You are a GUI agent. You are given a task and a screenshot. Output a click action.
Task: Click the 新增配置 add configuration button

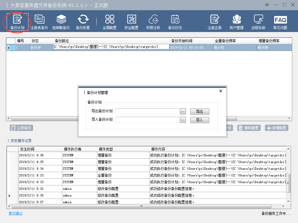tap(276, 128)
